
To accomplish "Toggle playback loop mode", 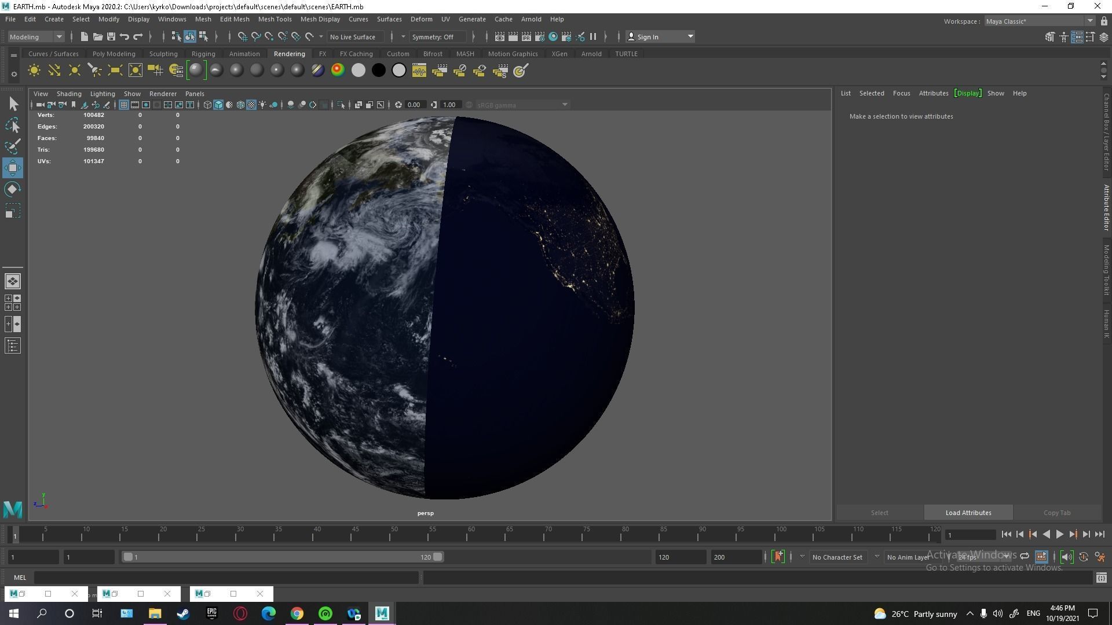I will pos(1024,557).
